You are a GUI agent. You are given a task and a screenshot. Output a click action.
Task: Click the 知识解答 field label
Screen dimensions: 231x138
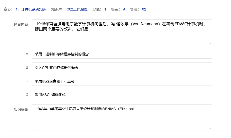21,109
